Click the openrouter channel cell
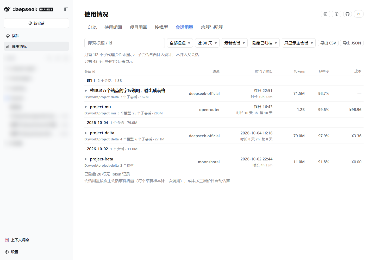This screenshot has height=260, width=375. click(209, 110)
